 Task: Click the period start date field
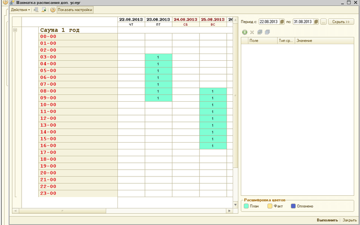(269, 22)
